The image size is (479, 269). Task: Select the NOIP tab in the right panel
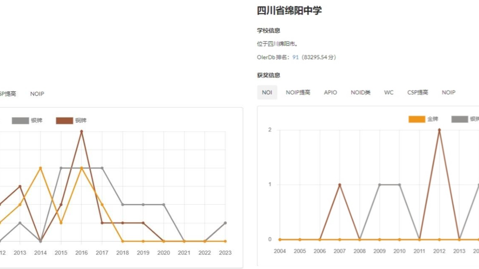(x=448, y=92)
